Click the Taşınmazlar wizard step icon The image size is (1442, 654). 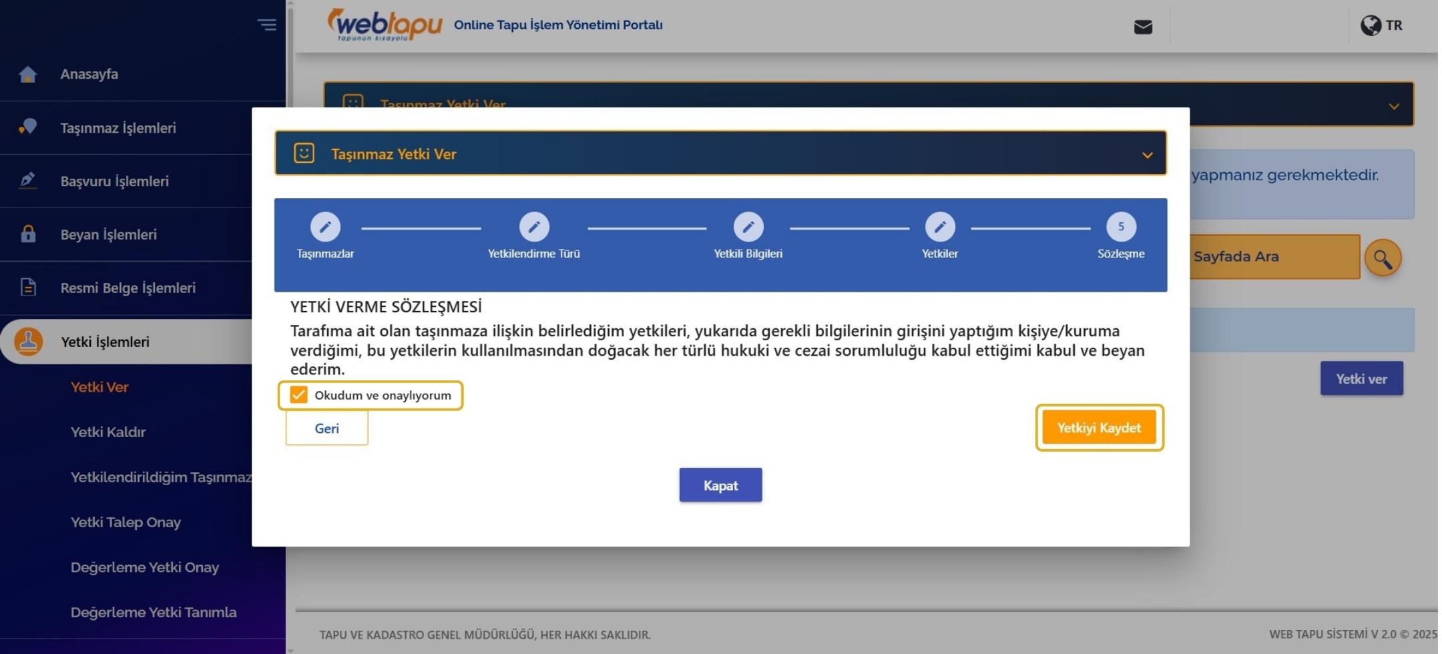325,227
